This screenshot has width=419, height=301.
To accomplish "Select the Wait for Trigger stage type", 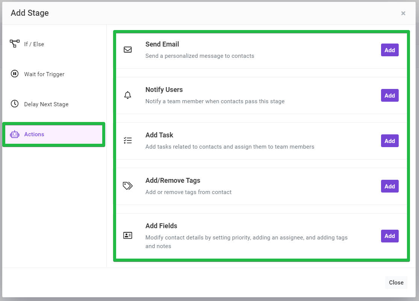I will [53, 74].
